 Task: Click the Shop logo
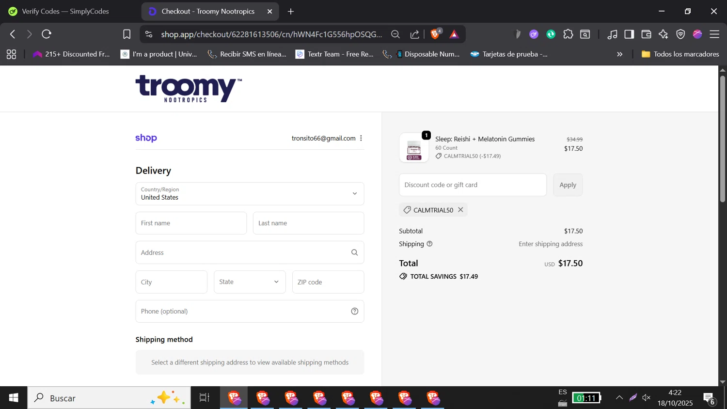(x=146, y=138)
